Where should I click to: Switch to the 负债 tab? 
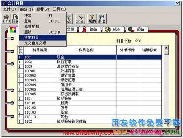pos(72,29)
